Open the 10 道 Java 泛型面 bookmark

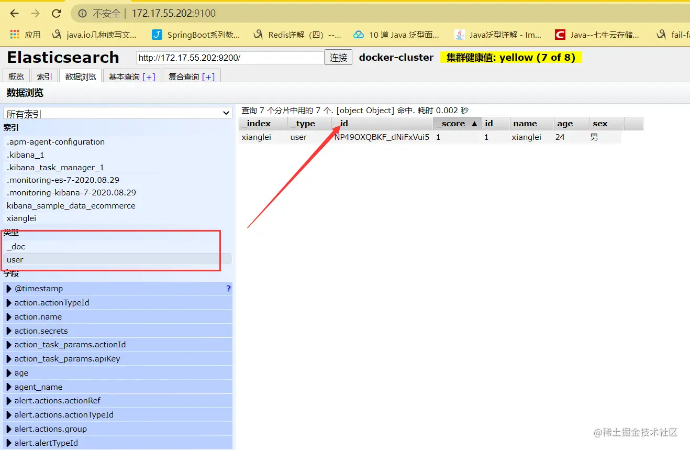[x=396, y=35]
